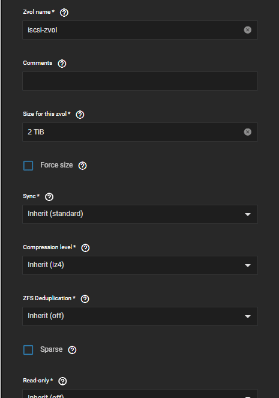279x398 pixels.
Task: Open the Sync dropdown
Action: 140,214
